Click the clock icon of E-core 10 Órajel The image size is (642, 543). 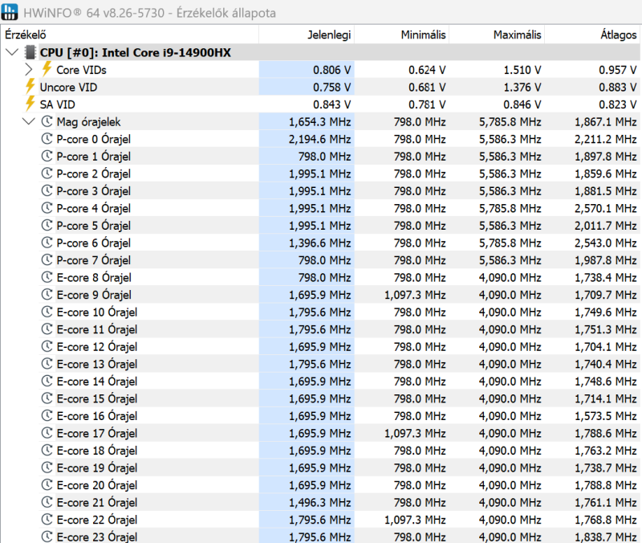(x=47, y=312)
